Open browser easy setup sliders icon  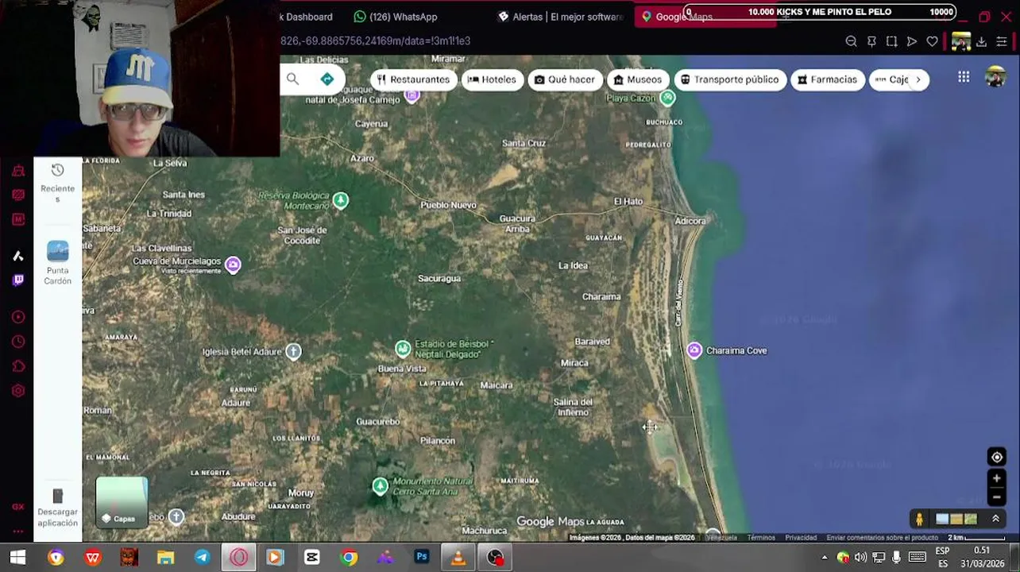click(1002, 41)
